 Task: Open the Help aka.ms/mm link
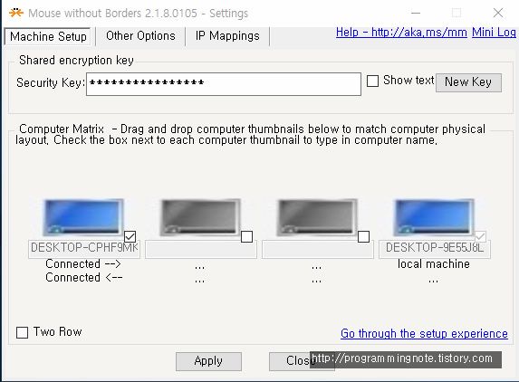401,33
